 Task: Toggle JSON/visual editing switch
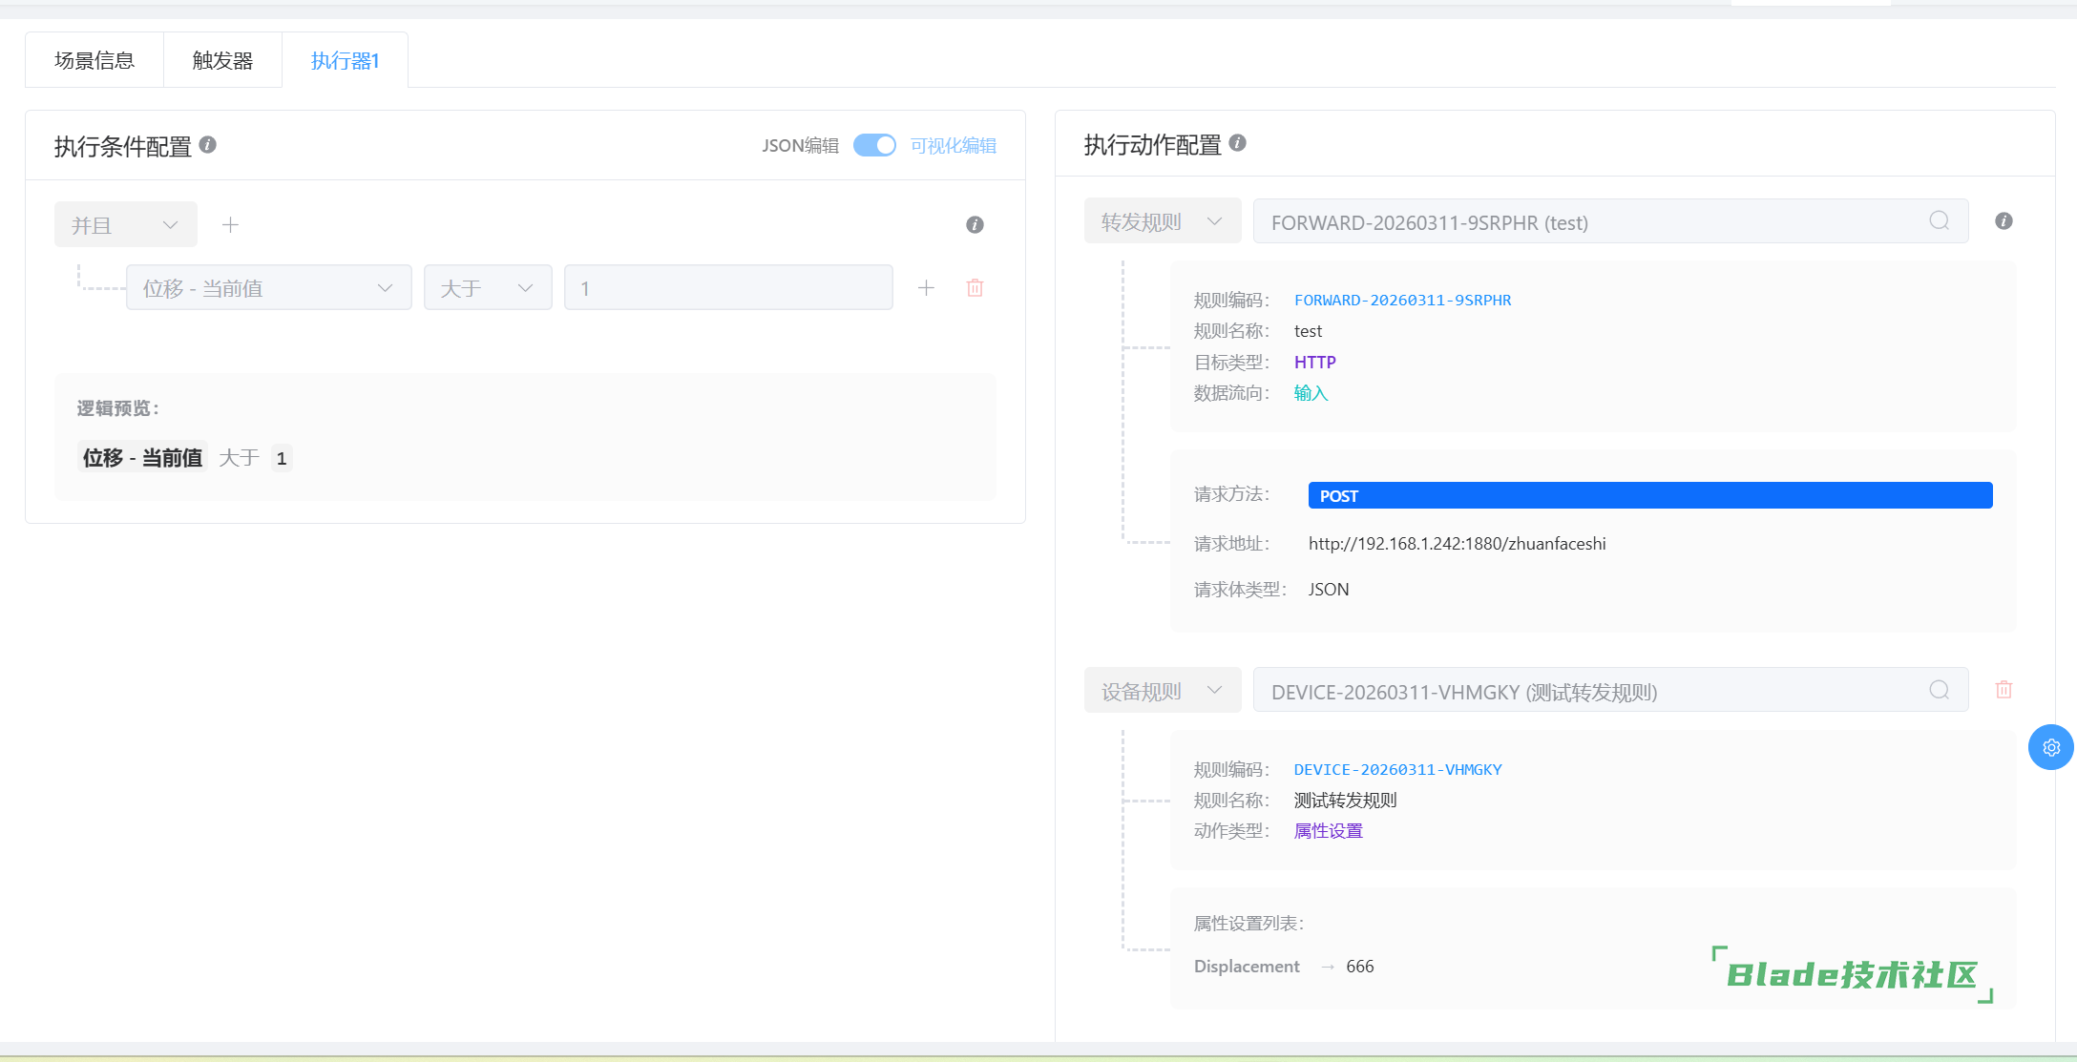(874, 145)
